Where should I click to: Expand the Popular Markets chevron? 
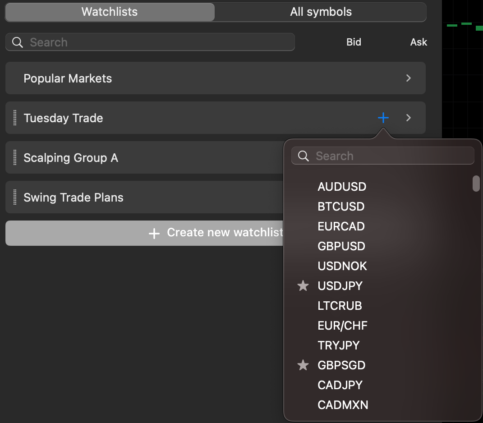409,78
